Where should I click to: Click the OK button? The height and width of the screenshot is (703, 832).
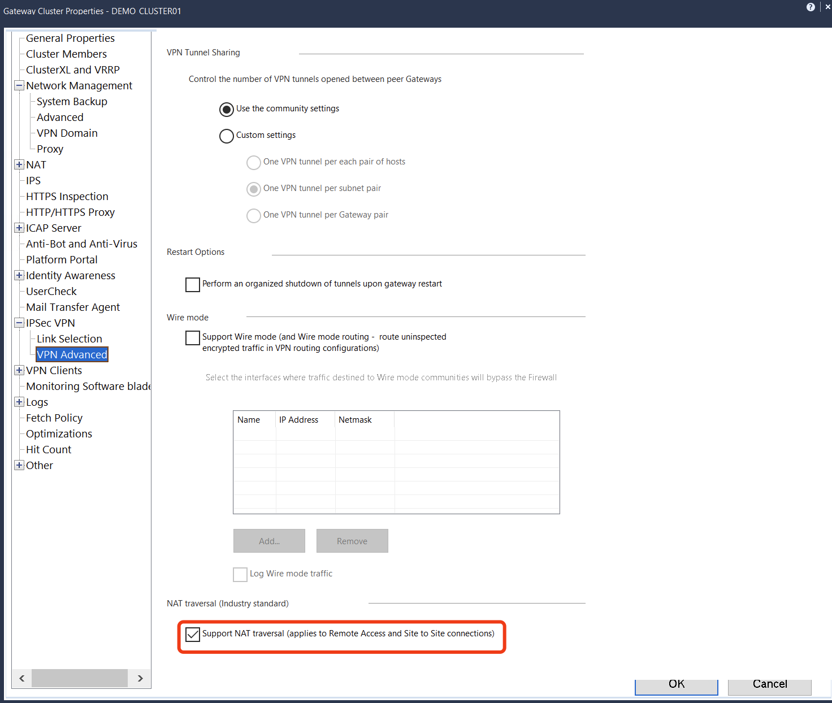(x=675, y=684)
